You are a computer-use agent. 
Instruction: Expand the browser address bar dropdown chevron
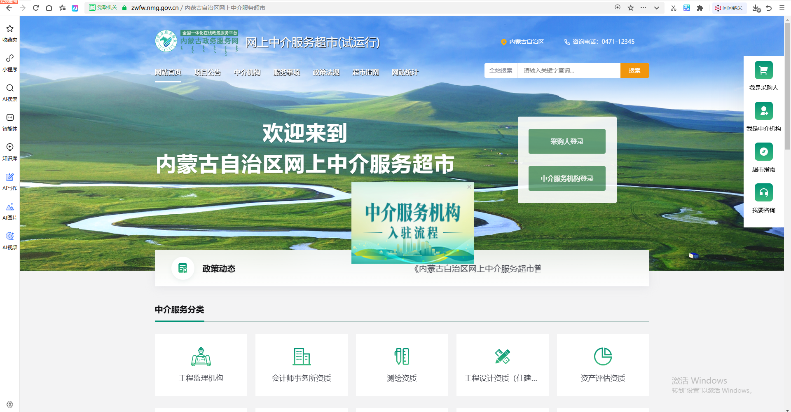click(x=657, y=8)
